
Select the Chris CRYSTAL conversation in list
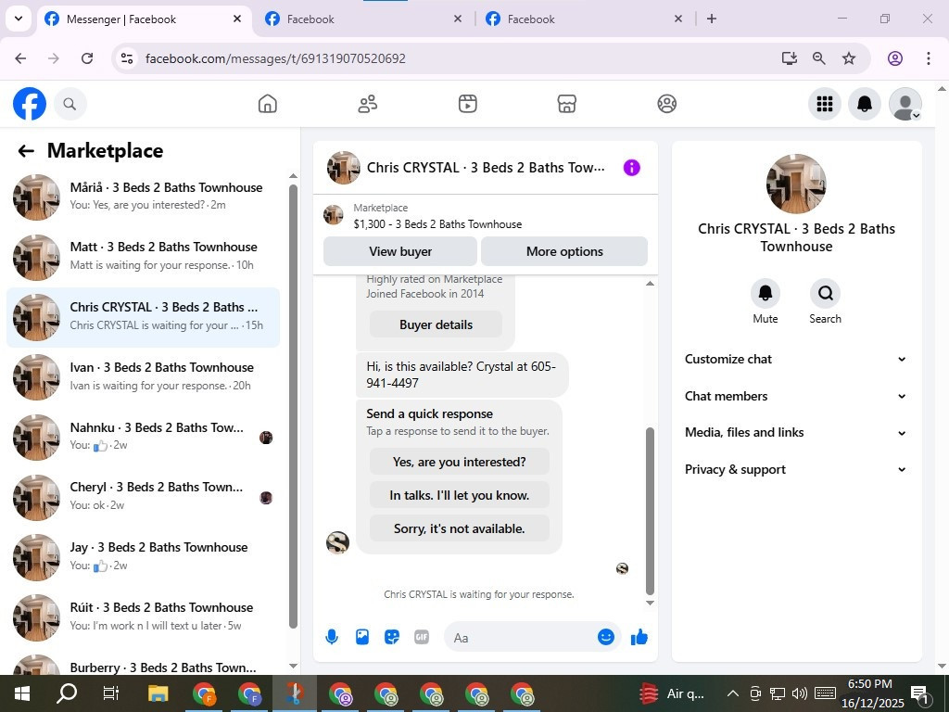(x=144, y=317)
